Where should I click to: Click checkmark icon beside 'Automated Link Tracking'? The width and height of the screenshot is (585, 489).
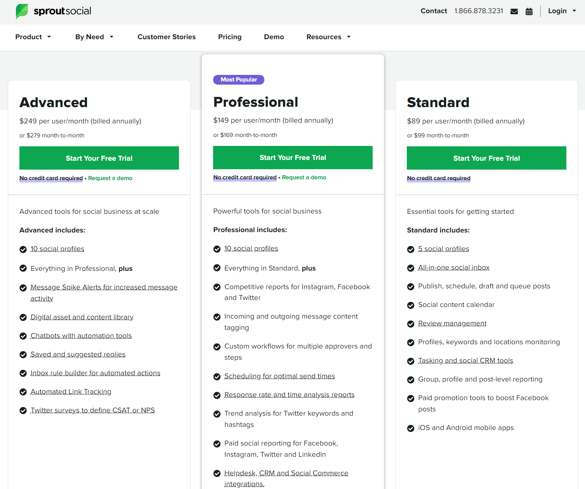23,392
